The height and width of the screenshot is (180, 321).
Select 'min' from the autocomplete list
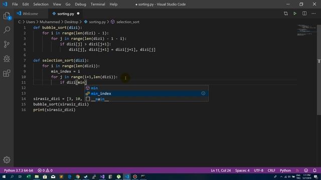[146, 88]
